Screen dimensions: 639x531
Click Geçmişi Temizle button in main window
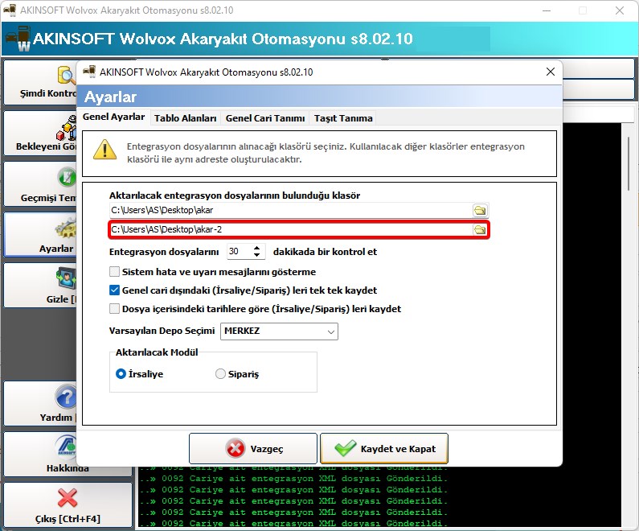point(40,184)
